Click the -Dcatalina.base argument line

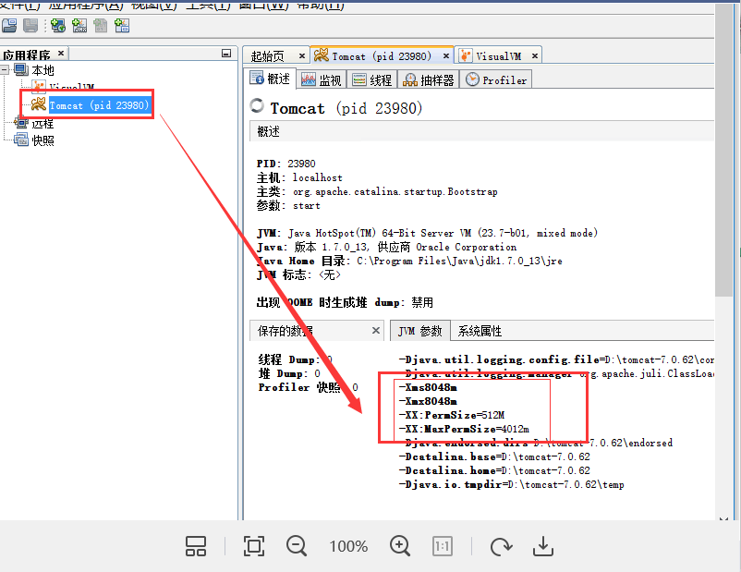(494, 456)
